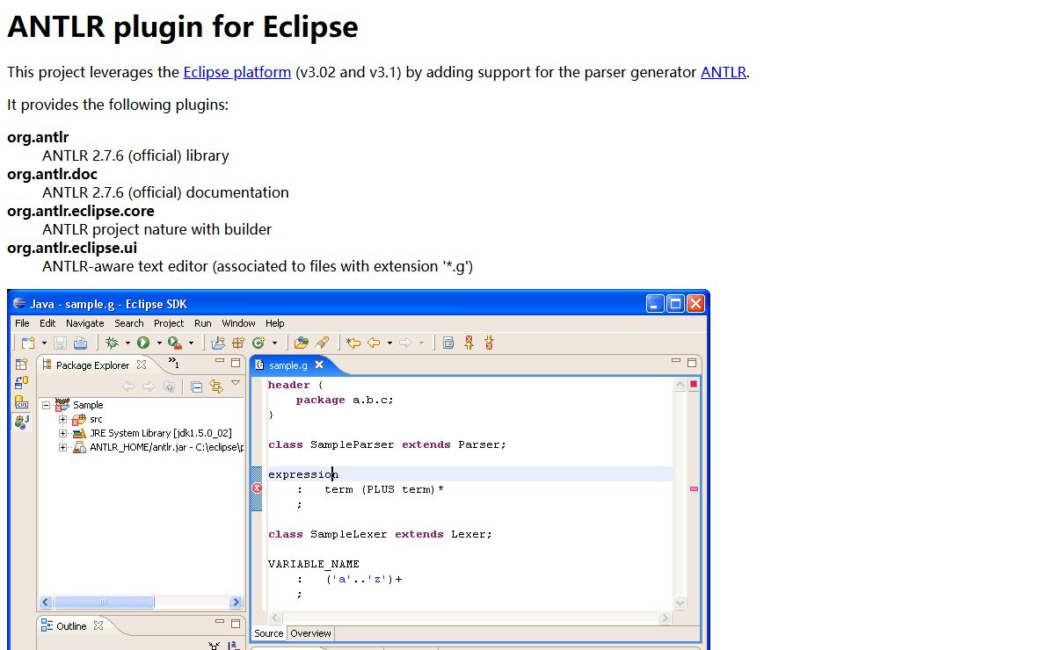Click the Next Annotation down-arrow icon
The height and width of the screenshot is (650, 1055).
point(489,343)
